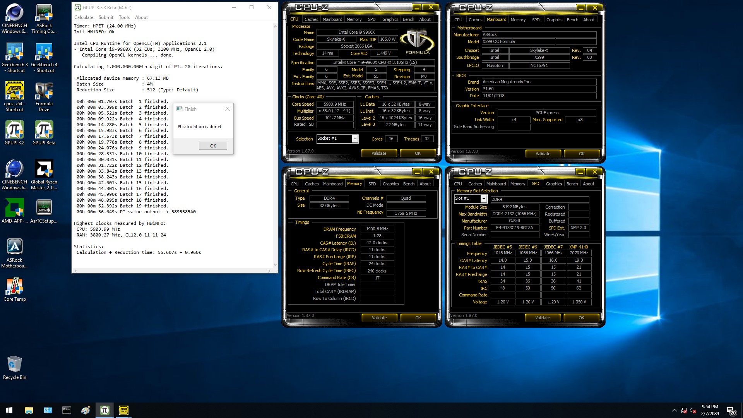This screenshot has width=743, height=418.
Task: Open the Calculate menu in GPUPI
Action: click(84, 17)
